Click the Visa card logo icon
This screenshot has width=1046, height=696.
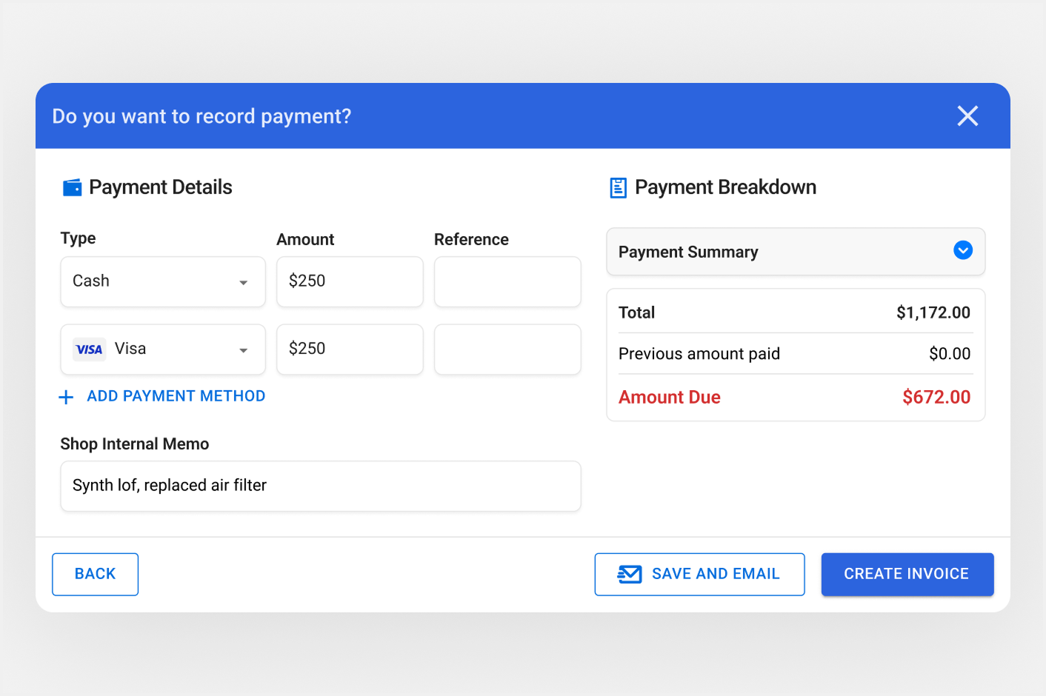90,349
